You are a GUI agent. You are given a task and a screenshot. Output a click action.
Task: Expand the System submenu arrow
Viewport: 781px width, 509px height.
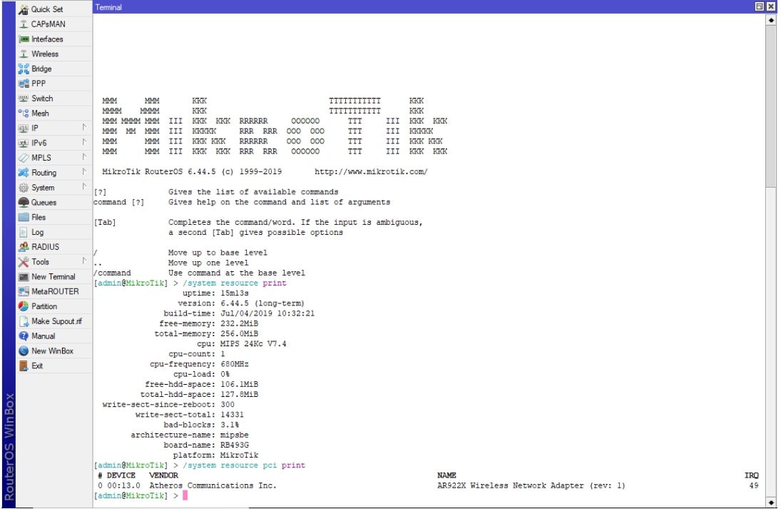point(84,187)
